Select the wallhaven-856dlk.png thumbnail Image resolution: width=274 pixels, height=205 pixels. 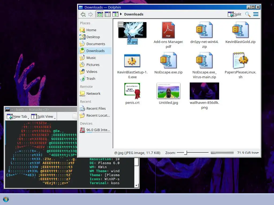coord(204,91)
